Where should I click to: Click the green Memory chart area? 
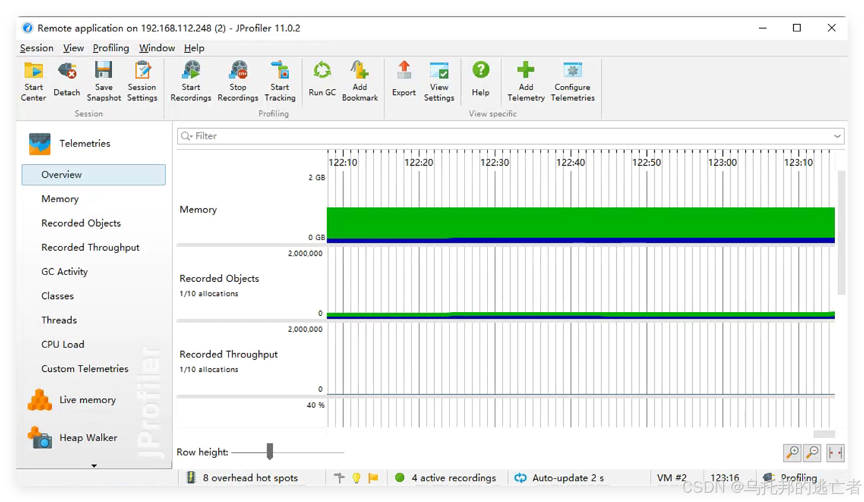tap(580, 222)
